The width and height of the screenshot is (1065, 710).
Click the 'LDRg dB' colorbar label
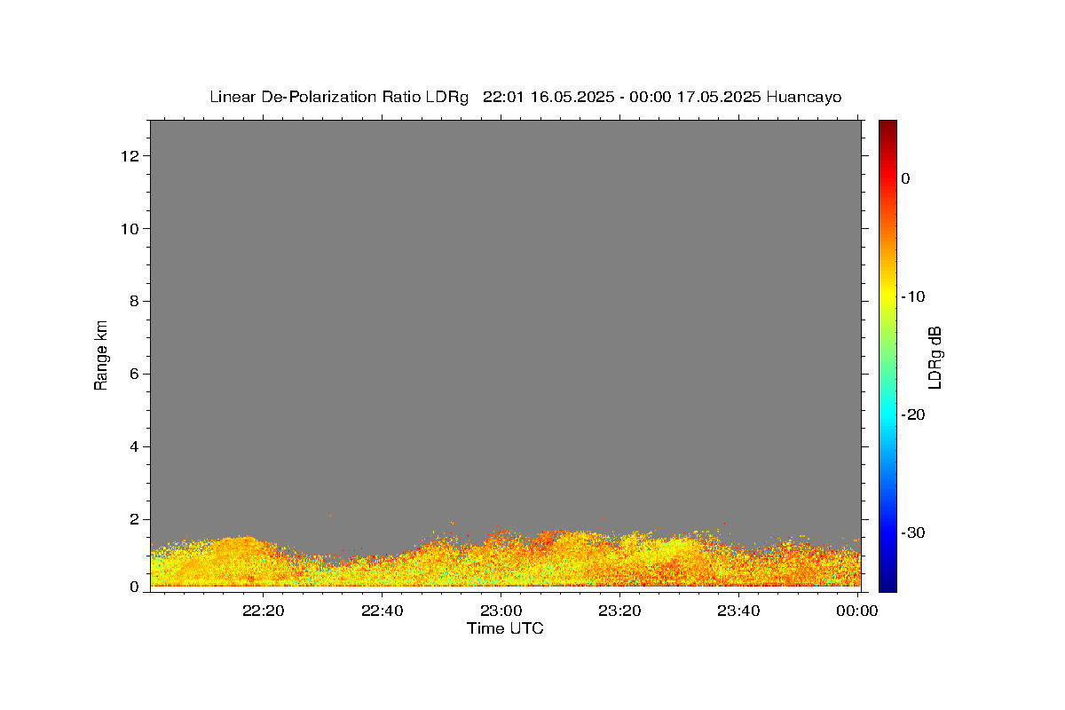[x=934, y=358]
